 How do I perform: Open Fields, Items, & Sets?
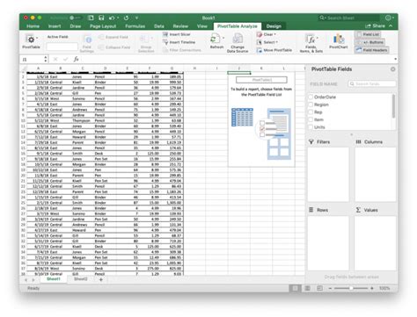pos(311,43)
